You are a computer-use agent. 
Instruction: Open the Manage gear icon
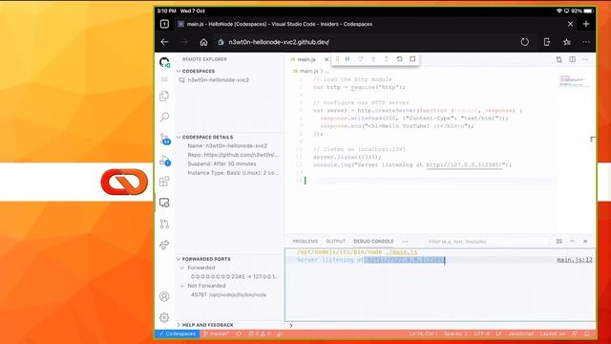164,318
